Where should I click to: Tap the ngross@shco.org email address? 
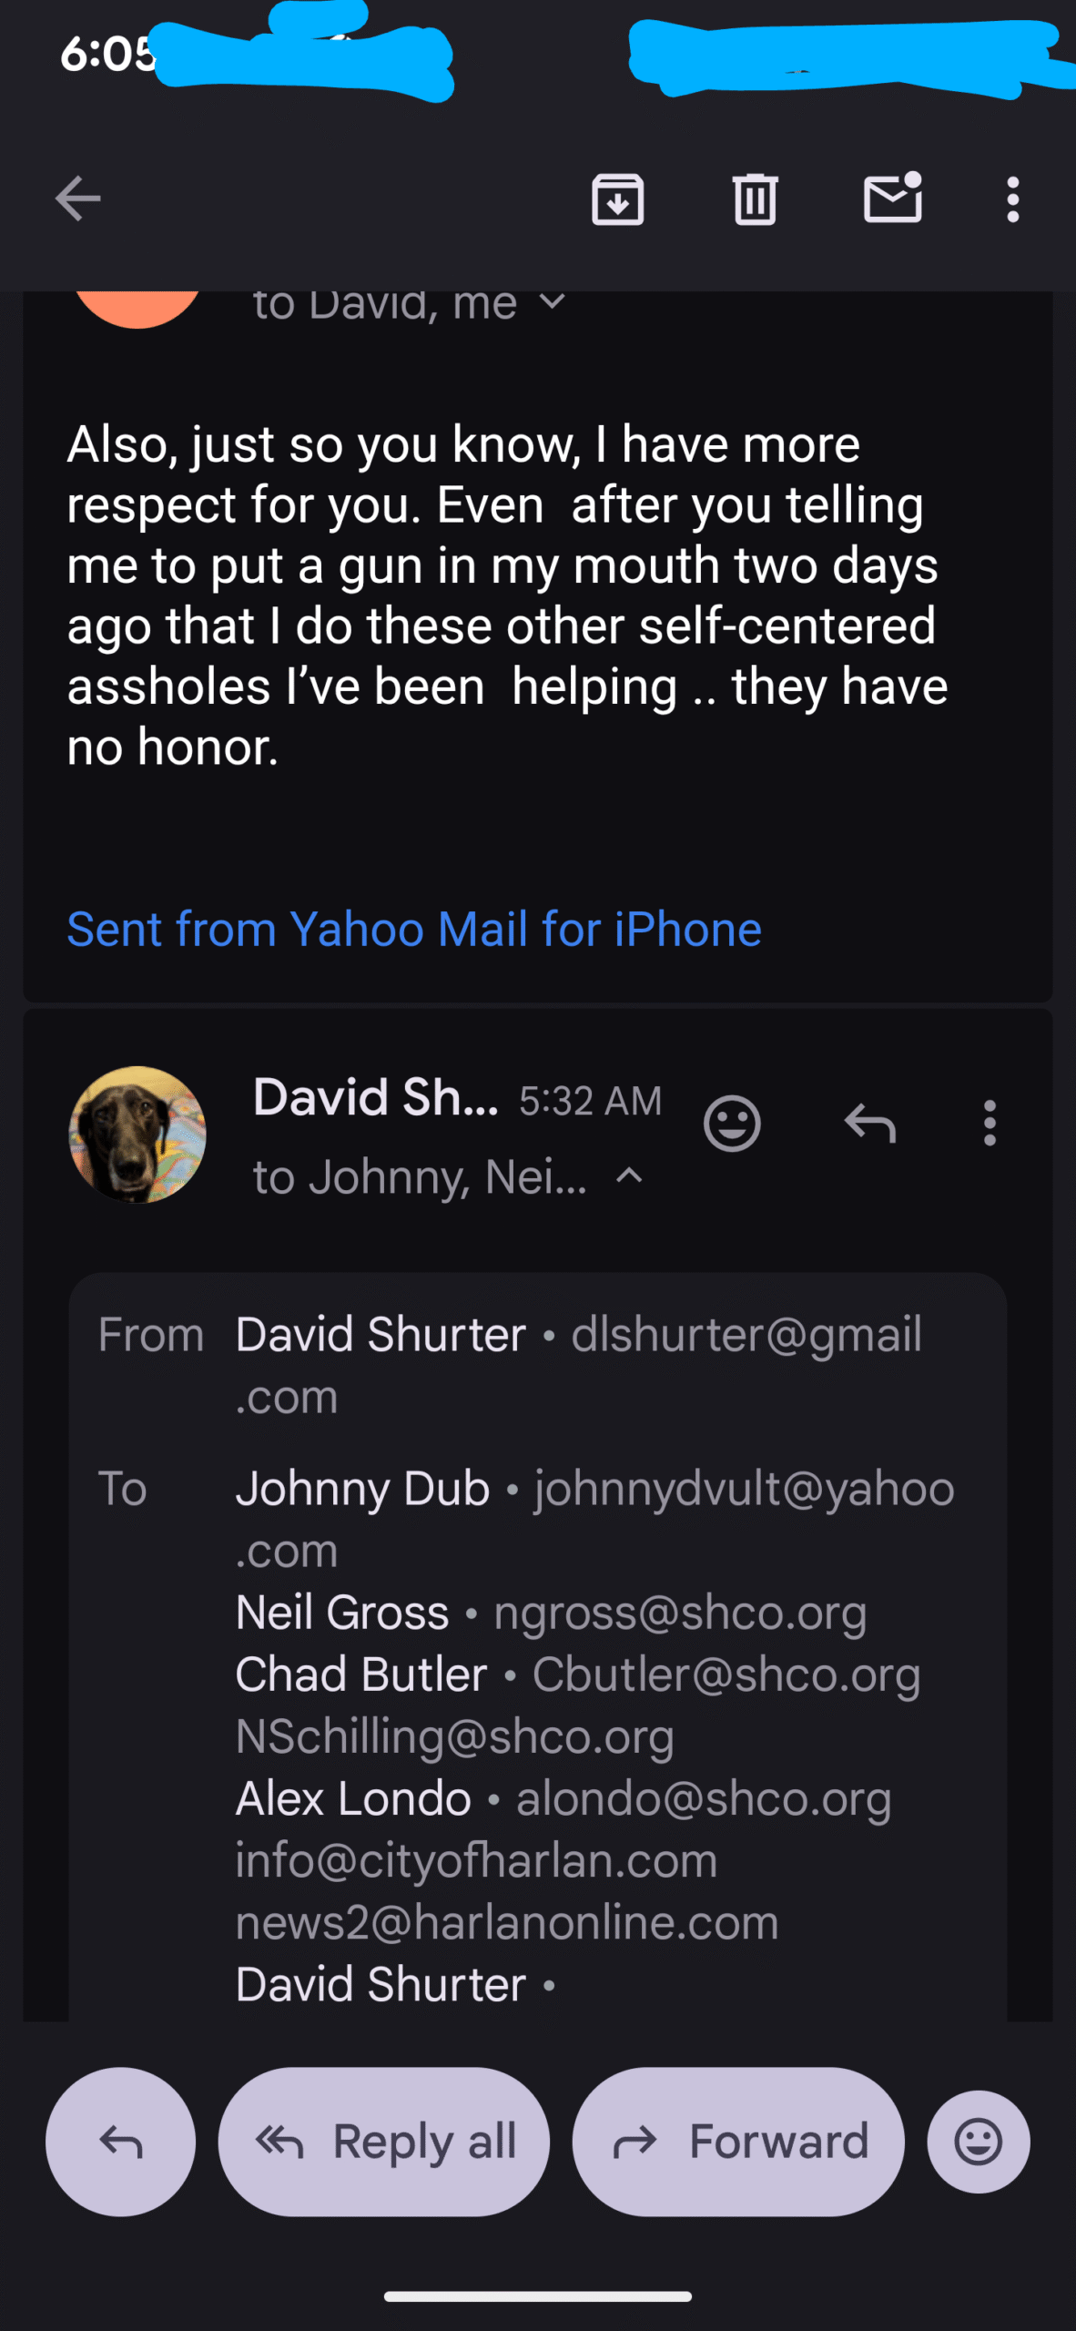(x=679, y=1613)
